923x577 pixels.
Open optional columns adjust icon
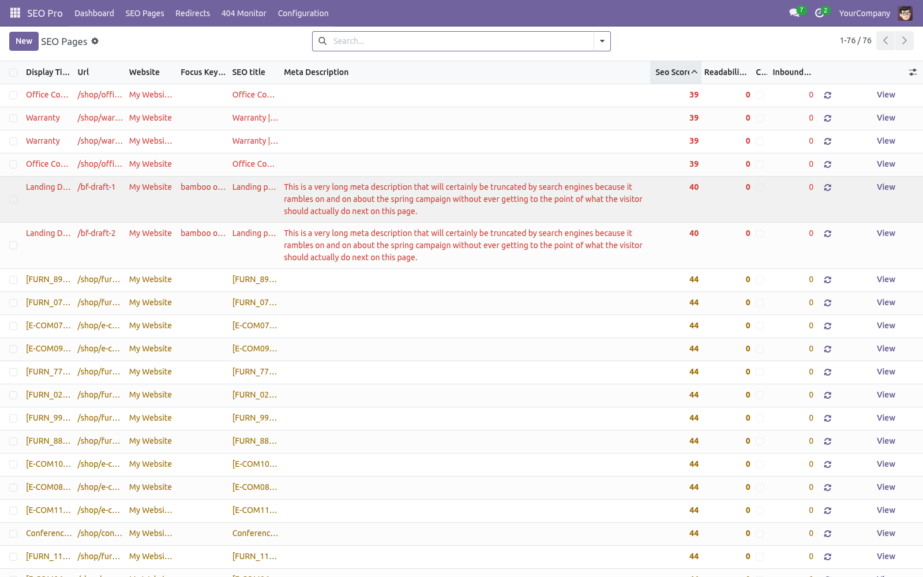coord(913,72)
